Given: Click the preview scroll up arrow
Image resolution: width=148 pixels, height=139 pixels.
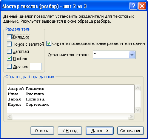Looking at the screenshot, I should [x=137, y=88].
